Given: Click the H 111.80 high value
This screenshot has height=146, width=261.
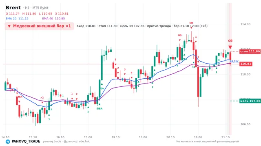Looking at the screenshot, I should click(29, 14).
